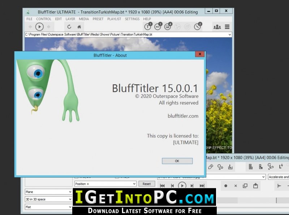Click the picture layer icon with badge 4

[x=168, y=26]
